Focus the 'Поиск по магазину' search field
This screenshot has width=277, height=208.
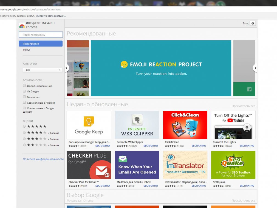point(41,35)
